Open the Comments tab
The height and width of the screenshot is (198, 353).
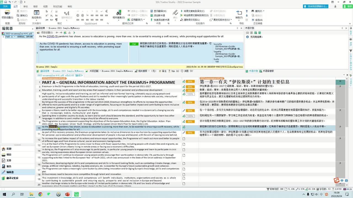[163, 71]
